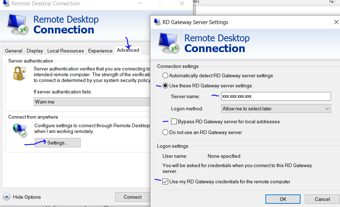Screen dimensions: 340x207
Task: Open the Experience tab
Action: pyautogui.click(x=100, y=51)
